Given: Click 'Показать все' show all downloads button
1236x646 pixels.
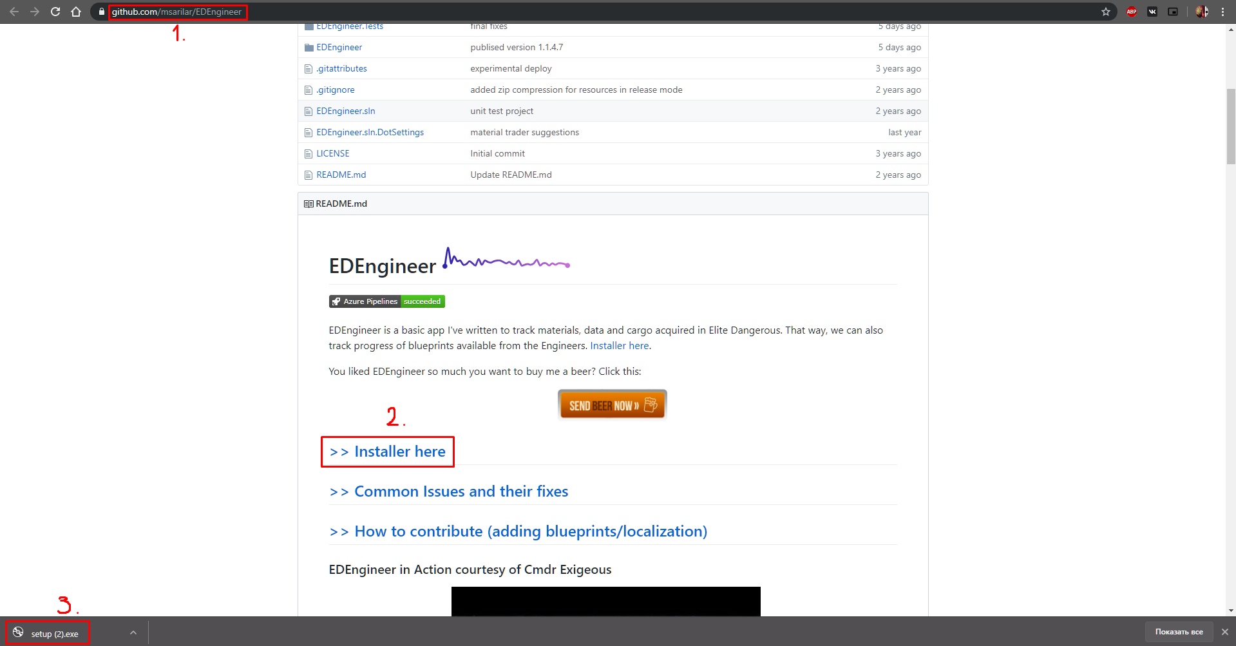Looking at the screenshot, I should (x=1179, y=632).
